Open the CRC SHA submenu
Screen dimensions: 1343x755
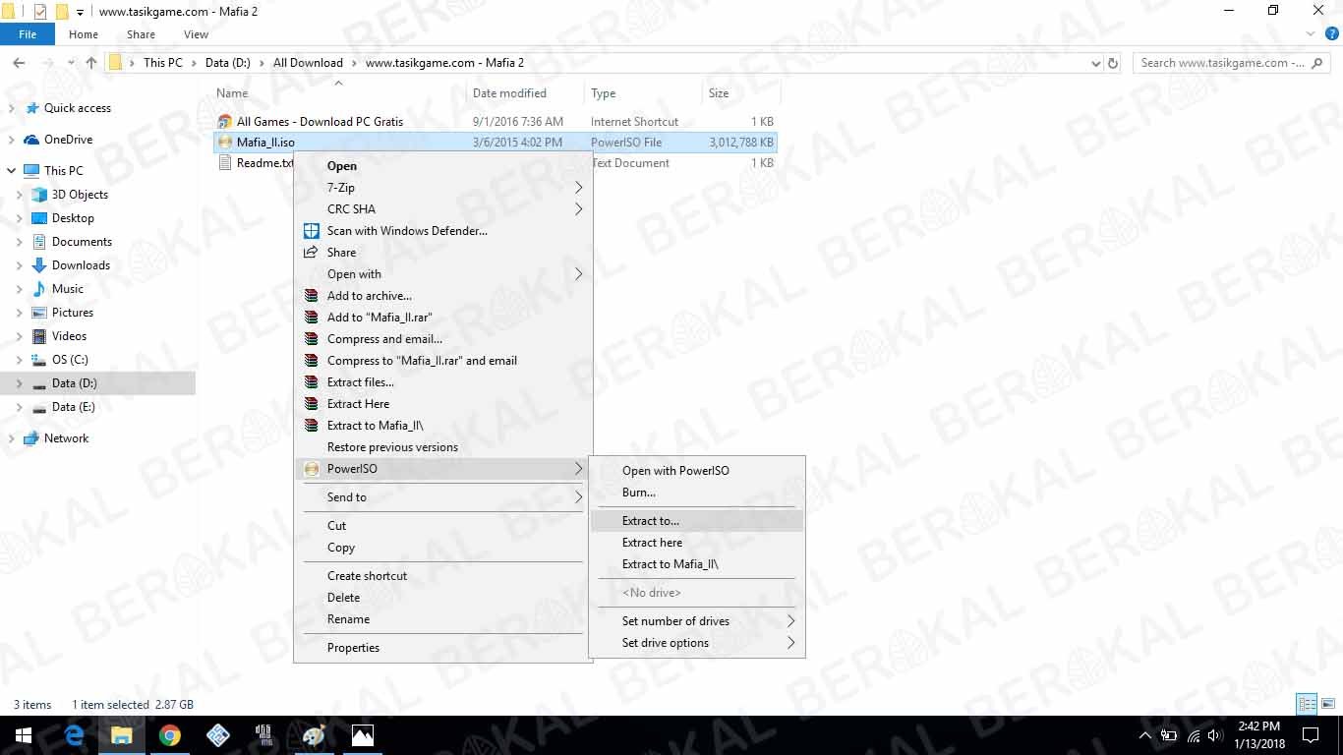pos(444,209)
